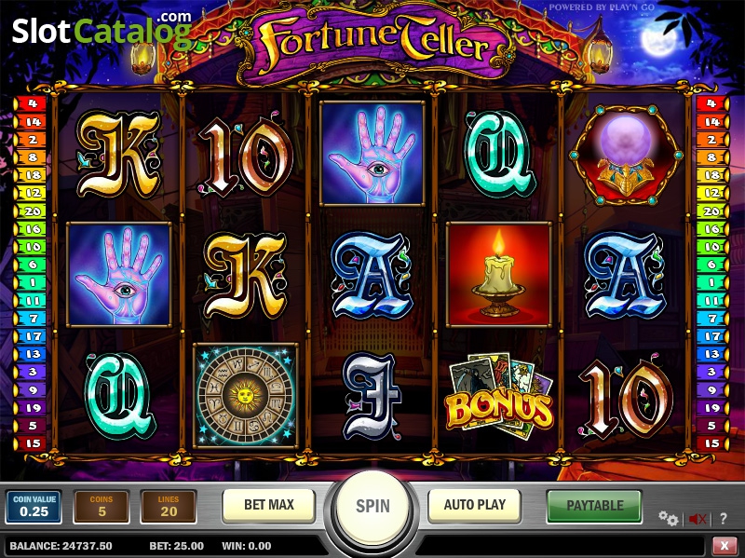Open the settings gears icon

tap(669, 519)
